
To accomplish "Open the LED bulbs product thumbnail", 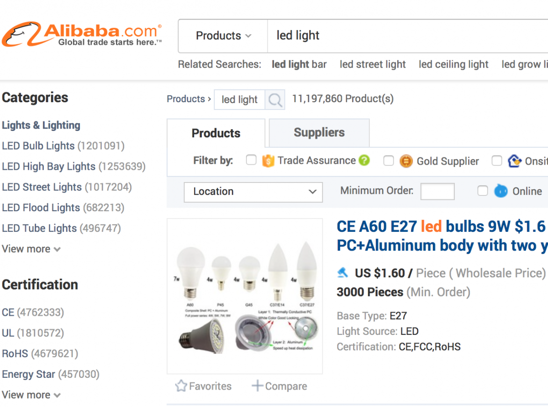I will [245, 297].
